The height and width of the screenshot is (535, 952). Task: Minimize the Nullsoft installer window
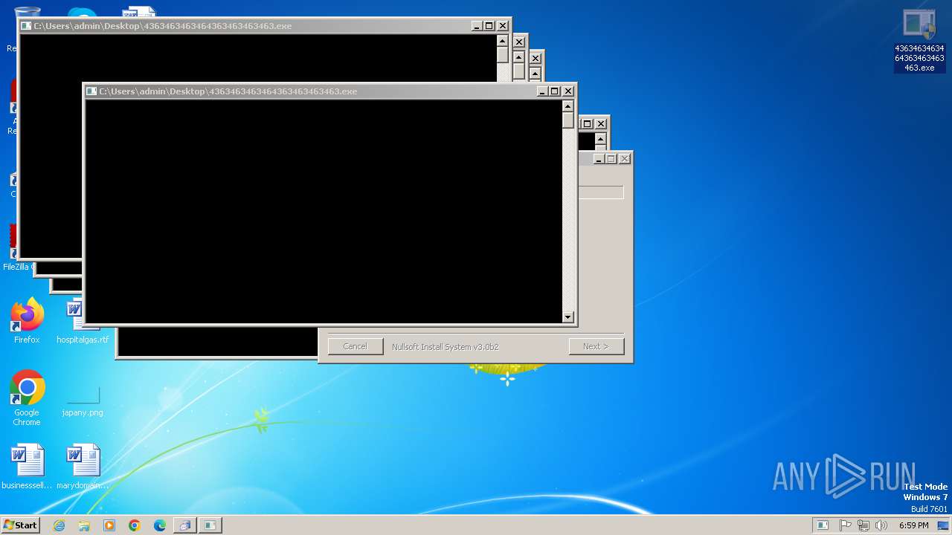(x=599, y=159)
